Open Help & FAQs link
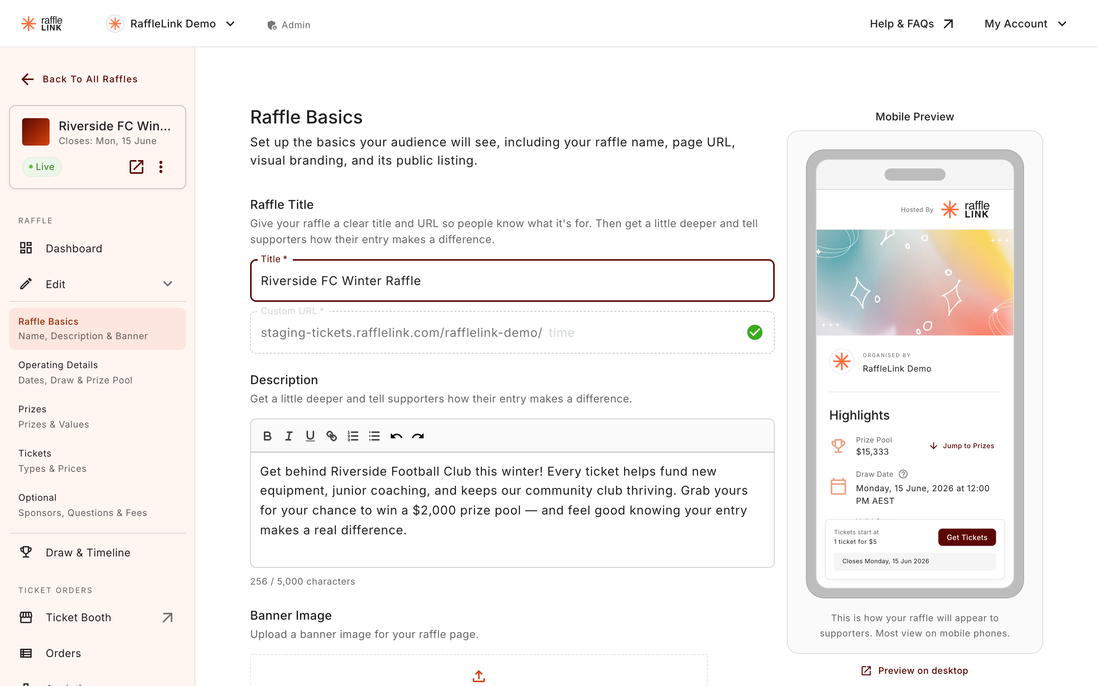 coord(911,24)
